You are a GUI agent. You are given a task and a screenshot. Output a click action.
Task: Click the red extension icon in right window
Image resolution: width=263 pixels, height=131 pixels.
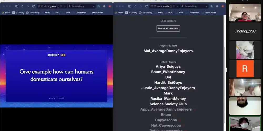(222, 6)
